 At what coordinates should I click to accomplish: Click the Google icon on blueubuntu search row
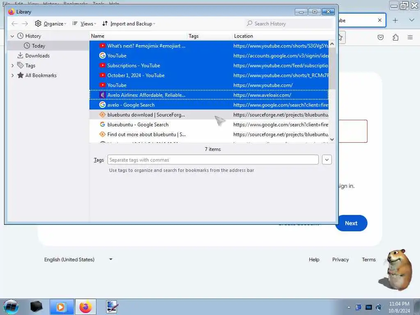[102, 125]
